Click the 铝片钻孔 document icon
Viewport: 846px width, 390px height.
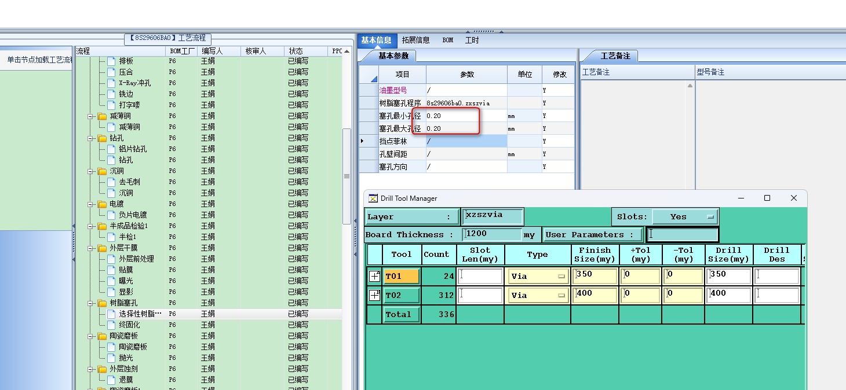pos(111,149)
